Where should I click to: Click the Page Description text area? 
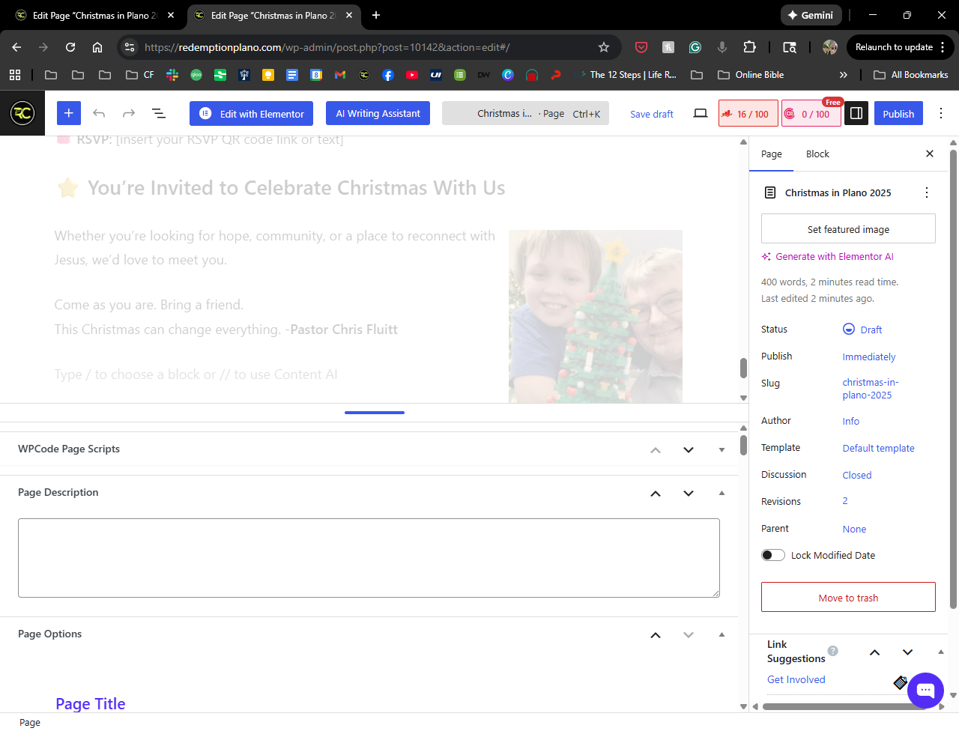[369, 558]
